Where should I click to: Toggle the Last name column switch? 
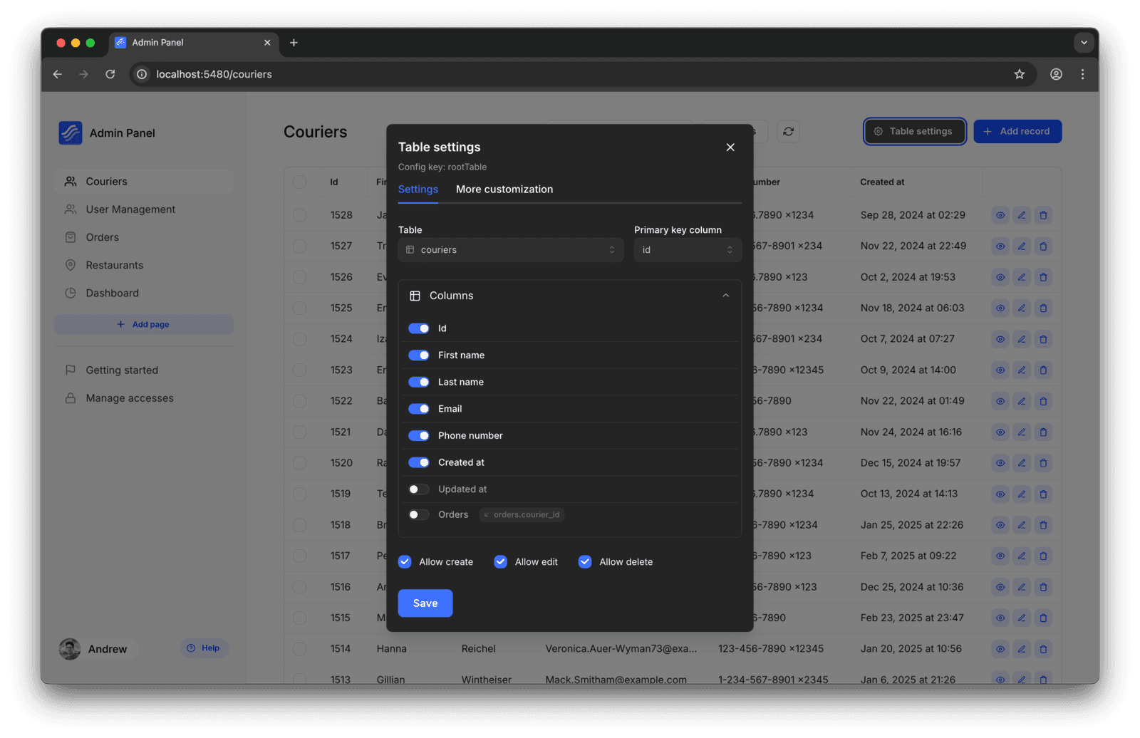[419, 383]
